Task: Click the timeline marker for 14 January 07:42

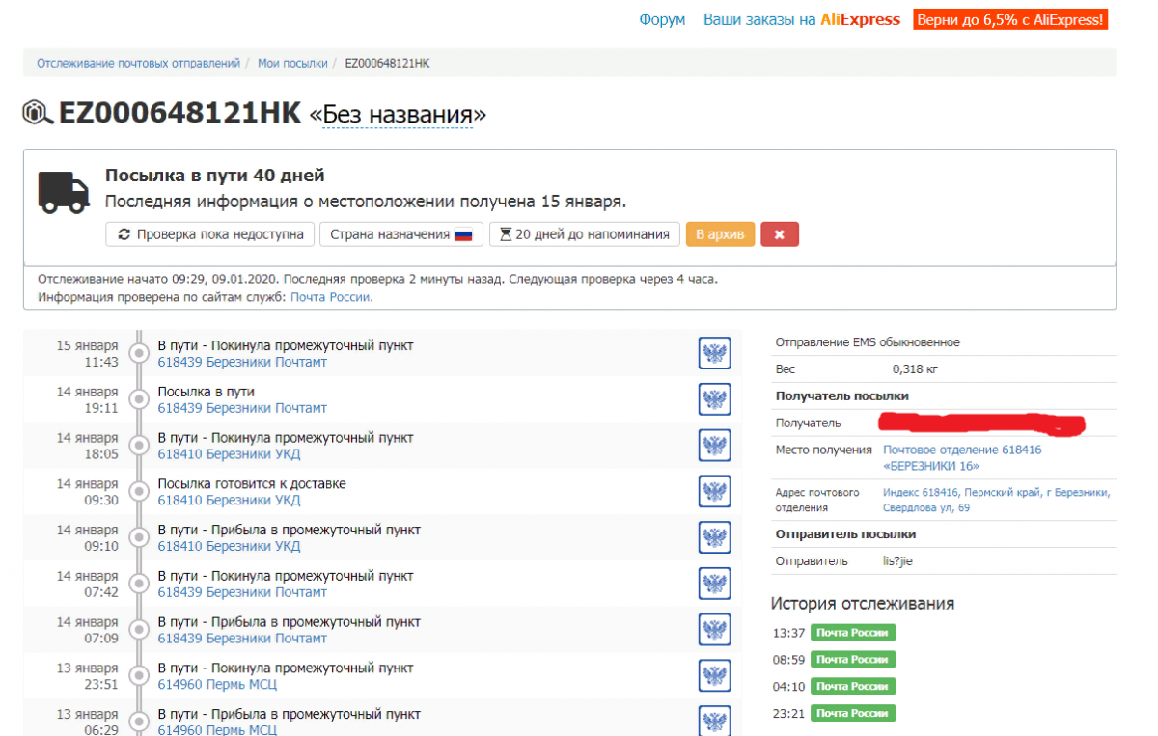Action: click(x=139, y=584)
